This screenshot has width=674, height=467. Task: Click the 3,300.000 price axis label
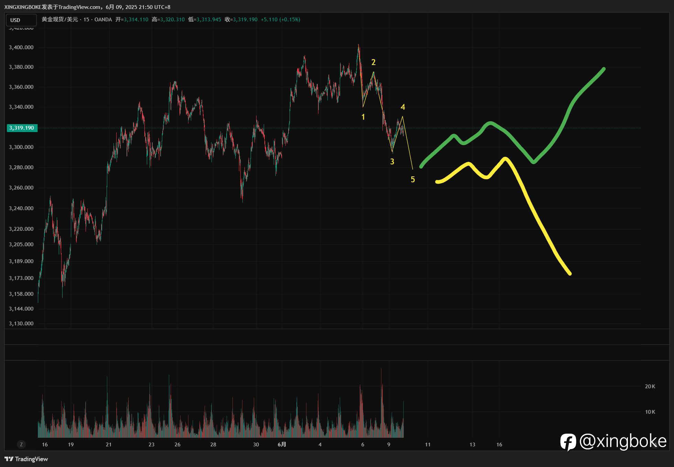pyautogui.click(x=21, y=147)
